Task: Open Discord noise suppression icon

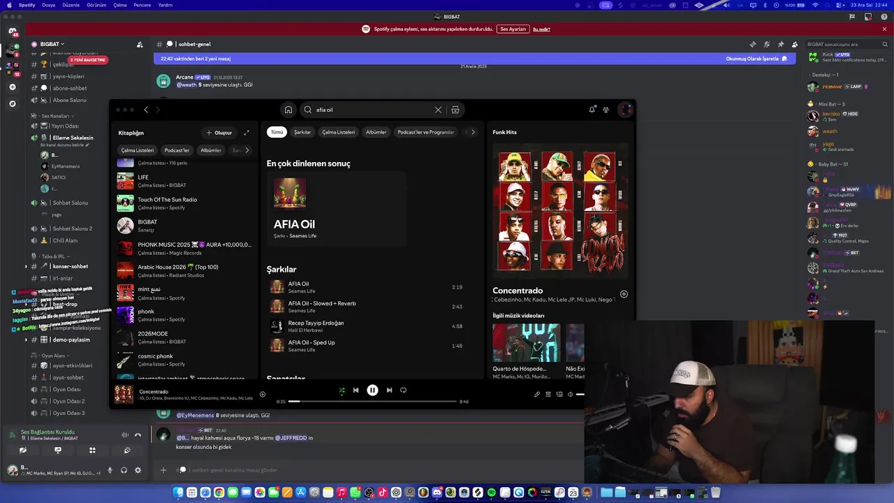Action: (125, 435)
